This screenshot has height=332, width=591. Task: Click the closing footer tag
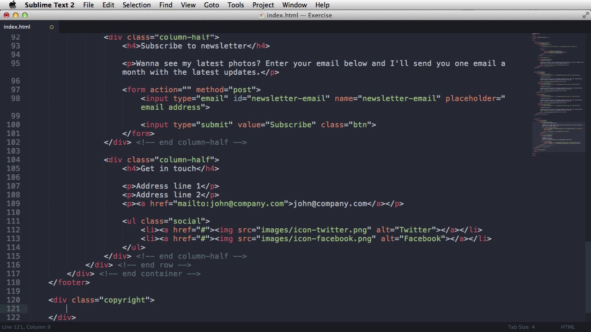(x=69, y=282)
